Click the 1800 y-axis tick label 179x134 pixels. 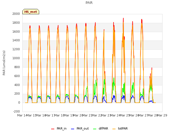coord(16,23)
